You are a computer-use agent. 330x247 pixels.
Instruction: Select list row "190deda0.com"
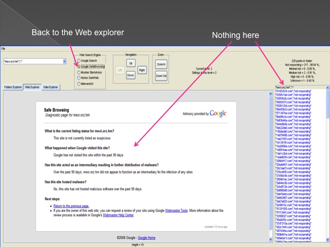coord(301,131)
